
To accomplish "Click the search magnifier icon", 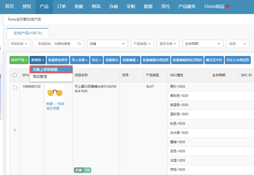I will coord(79,44).
